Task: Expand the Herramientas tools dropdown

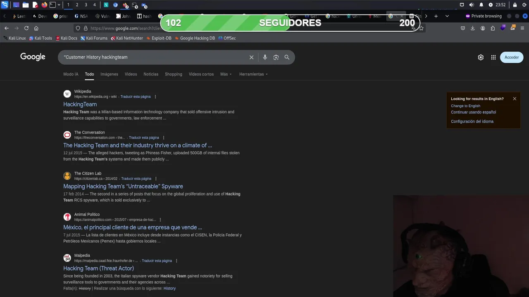Action: click(253, 74)
